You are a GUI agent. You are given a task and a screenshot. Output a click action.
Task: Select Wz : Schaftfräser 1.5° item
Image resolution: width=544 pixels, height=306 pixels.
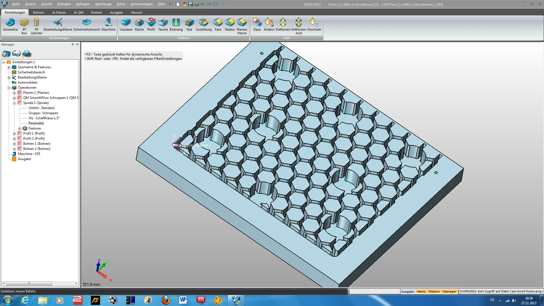pos(44,118)
